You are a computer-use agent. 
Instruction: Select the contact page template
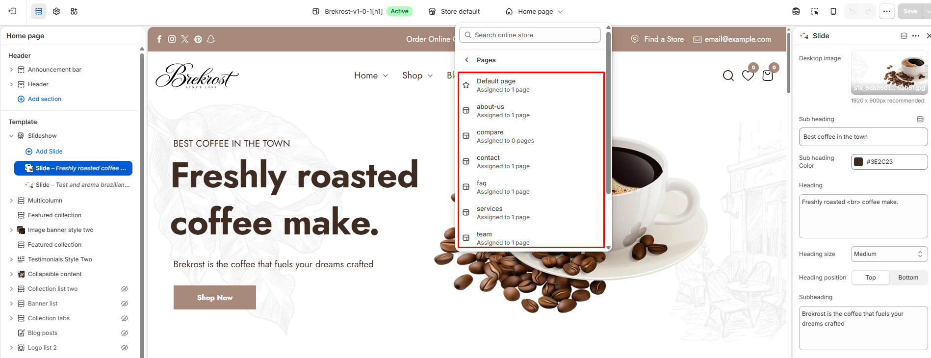point(531,162)
